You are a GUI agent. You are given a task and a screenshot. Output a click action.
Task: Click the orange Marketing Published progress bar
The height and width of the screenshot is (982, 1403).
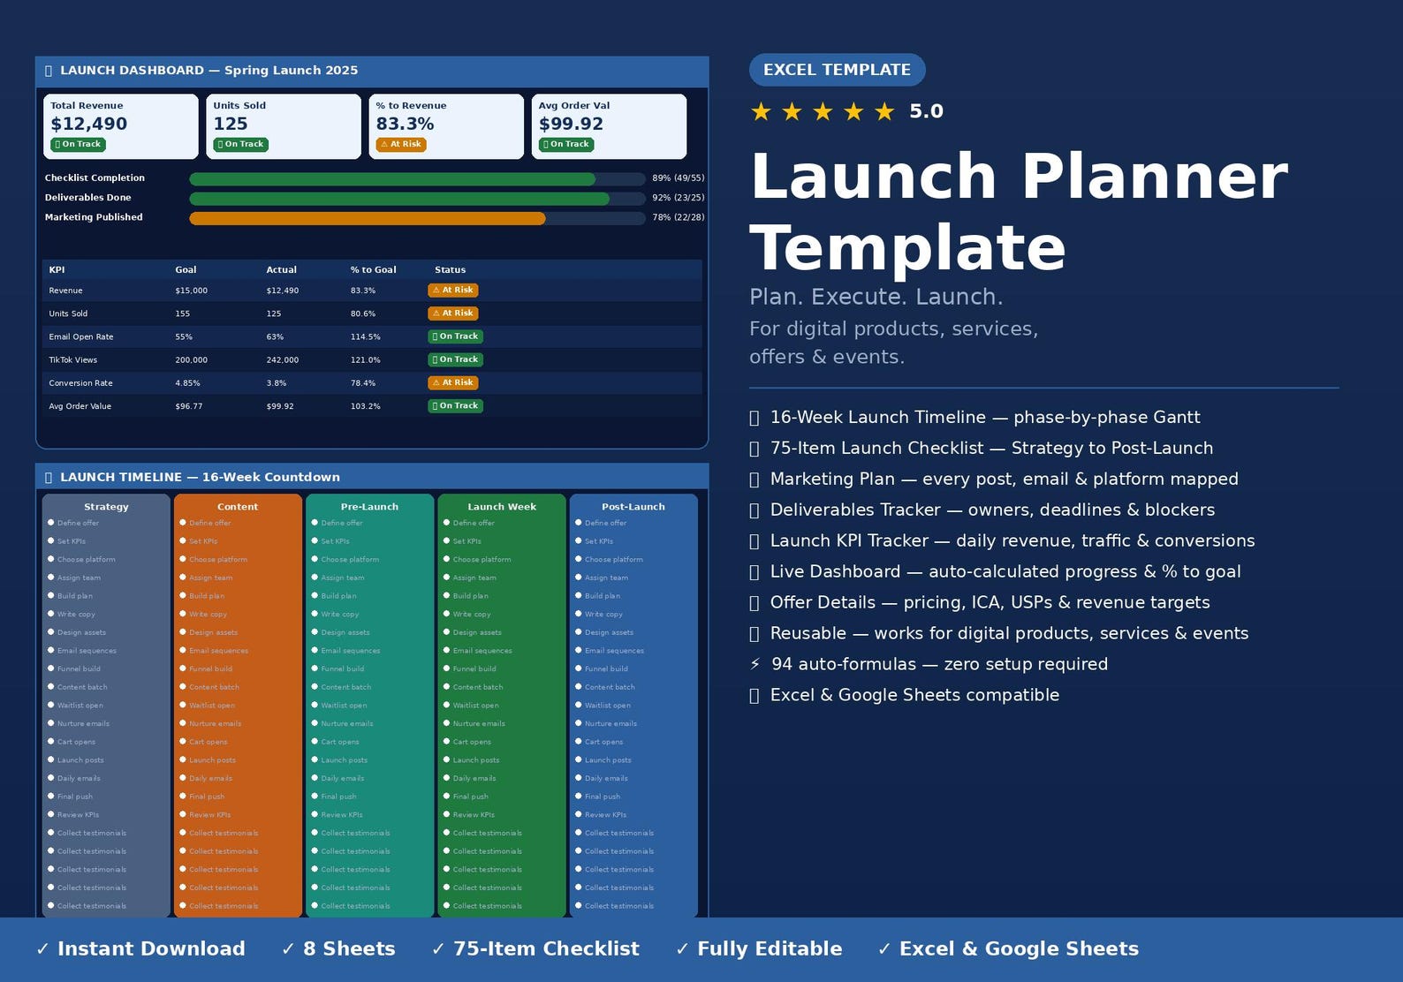(368, 217)
